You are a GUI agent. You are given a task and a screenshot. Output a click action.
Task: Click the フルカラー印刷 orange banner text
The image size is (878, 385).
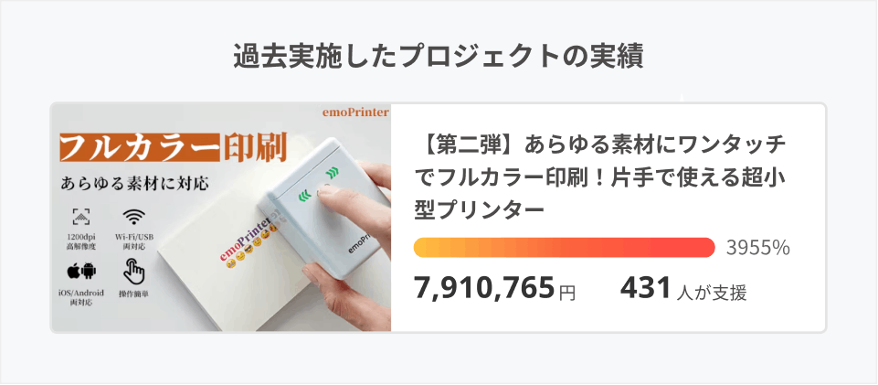pyautogui.click(x=172, y=146)
